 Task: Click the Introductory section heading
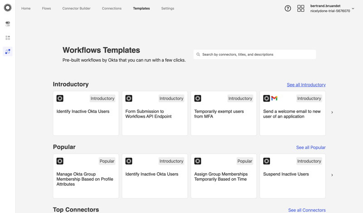[x=71, y=84]
